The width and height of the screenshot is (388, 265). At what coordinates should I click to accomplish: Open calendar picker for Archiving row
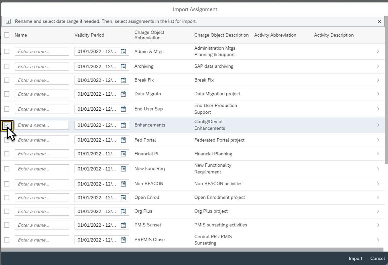coord(123,66)
